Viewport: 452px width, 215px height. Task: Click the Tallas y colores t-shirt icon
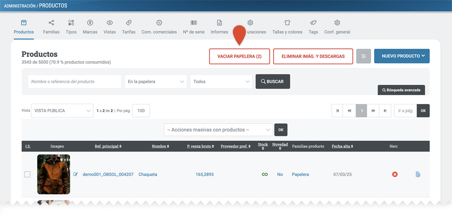[x=287, y=23]
